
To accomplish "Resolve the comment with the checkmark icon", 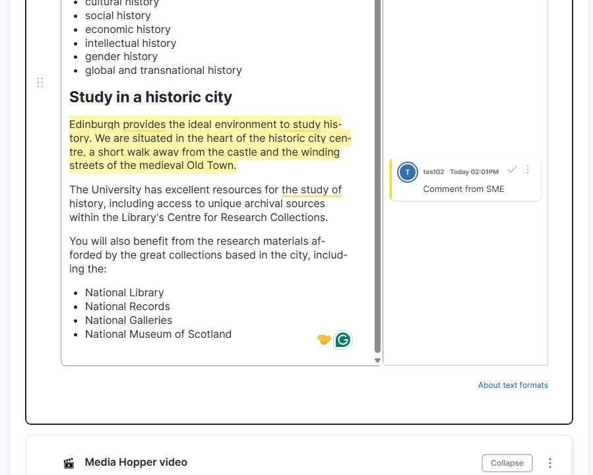I will pos(512,170).
